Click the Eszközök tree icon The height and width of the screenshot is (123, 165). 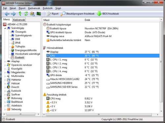click(9, 91)
